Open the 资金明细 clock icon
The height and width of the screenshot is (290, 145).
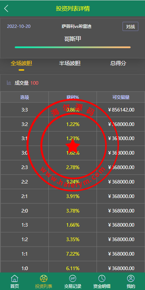102,278
